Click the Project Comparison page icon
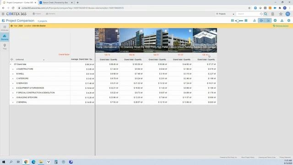This screenshot has height=165, width=293. click(3, 21)
